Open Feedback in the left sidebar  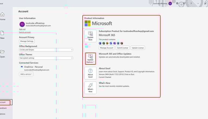click(x=3, y=108)
